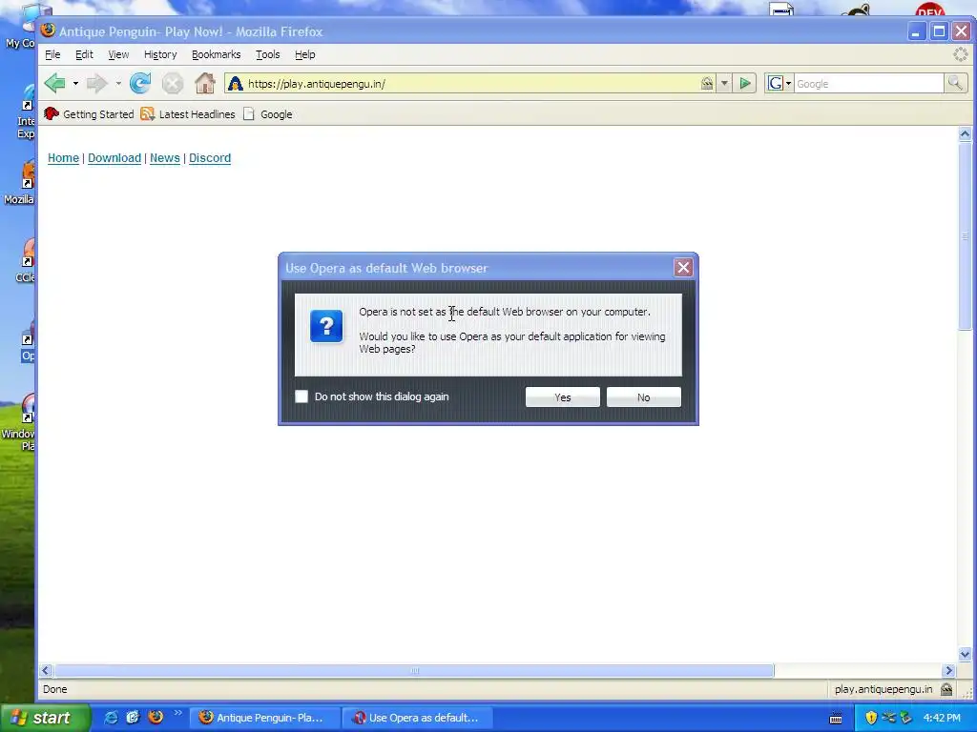Image resolution: width=977 pixels, height=732 pixels.
Task: Click the Stop loading icon
Action: pyautogui.click(x=173, y=84)
